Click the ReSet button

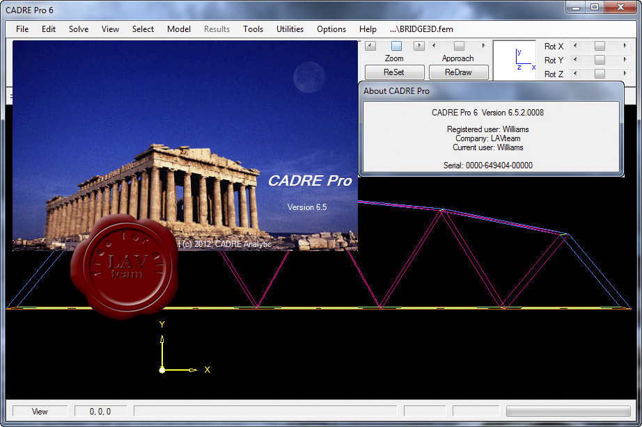[394, 72]
